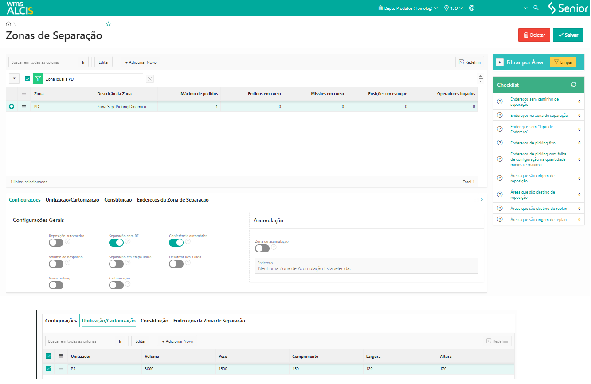
Task: Open the search magnifier in header
Action: [536, 8]
